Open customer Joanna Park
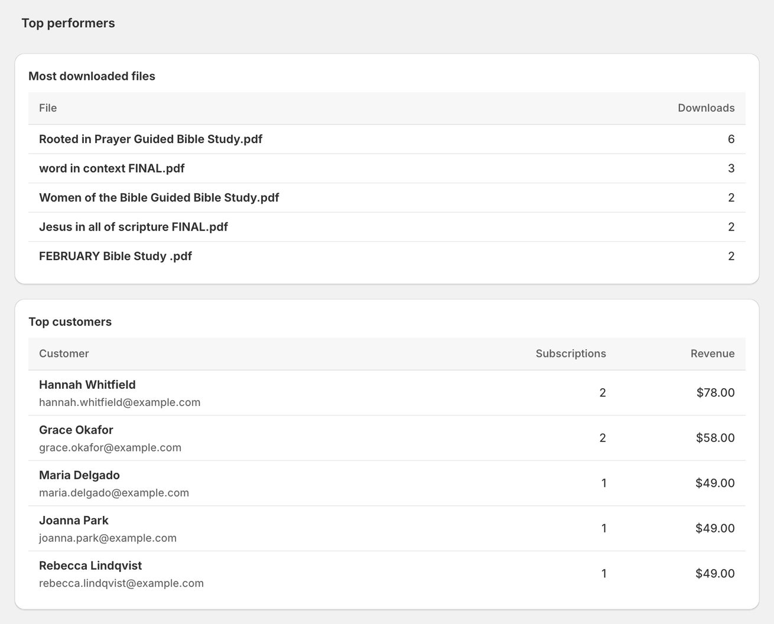774x624 pixels. [x=74, y=521]
